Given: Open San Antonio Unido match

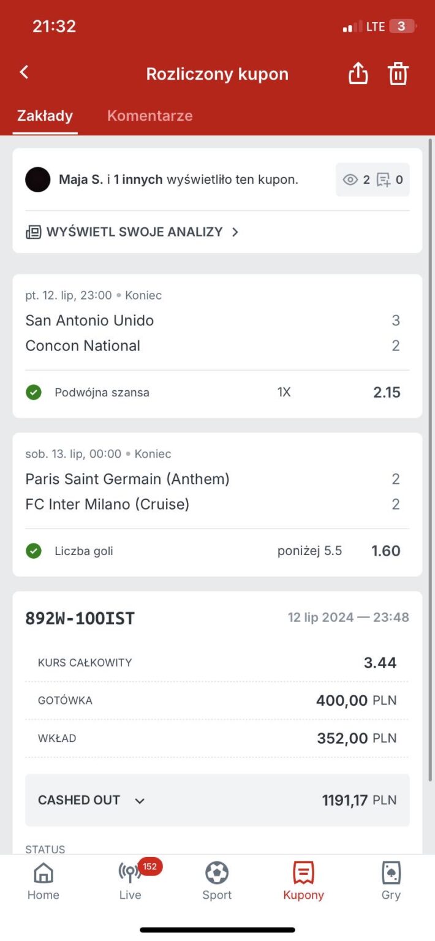Looking at the screenshot, I should coord(89,320).
